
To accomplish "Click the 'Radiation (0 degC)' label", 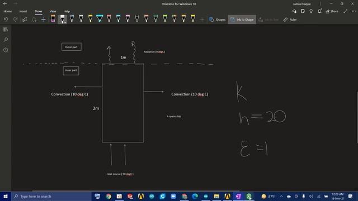I will pos(154,52).
